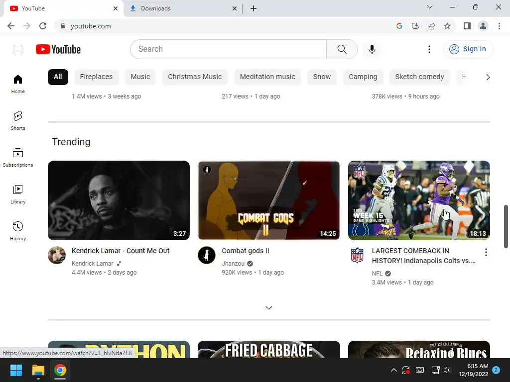Click the YouTube search input field
510x382 pixels.
[x=228, y=49]
